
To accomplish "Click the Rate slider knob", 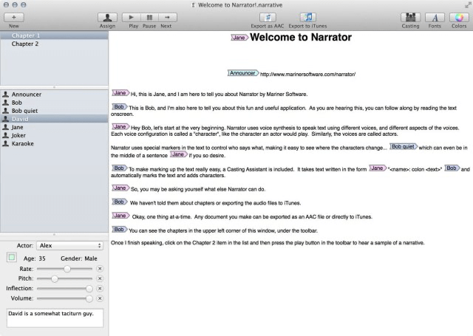I will click(67, 269).
